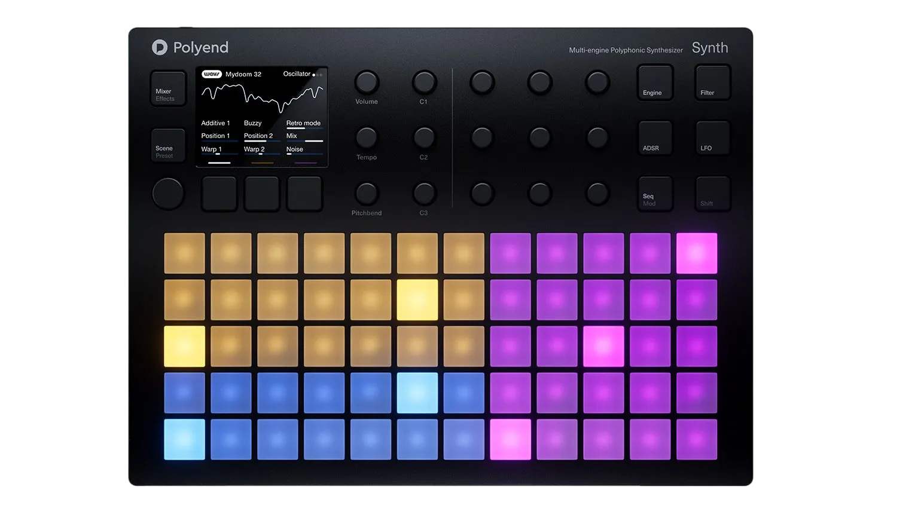Image resolution: width=921 pixels, height=508 pixels.
Task: Open the Mixer Effects button
Action: [168, 88]
